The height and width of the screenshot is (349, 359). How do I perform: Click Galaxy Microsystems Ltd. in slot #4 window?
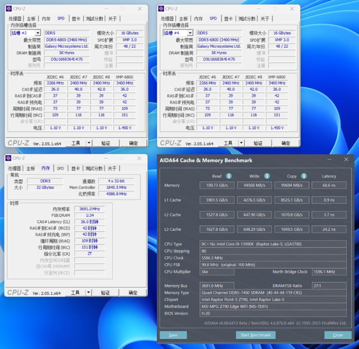[x=219, y=46]
